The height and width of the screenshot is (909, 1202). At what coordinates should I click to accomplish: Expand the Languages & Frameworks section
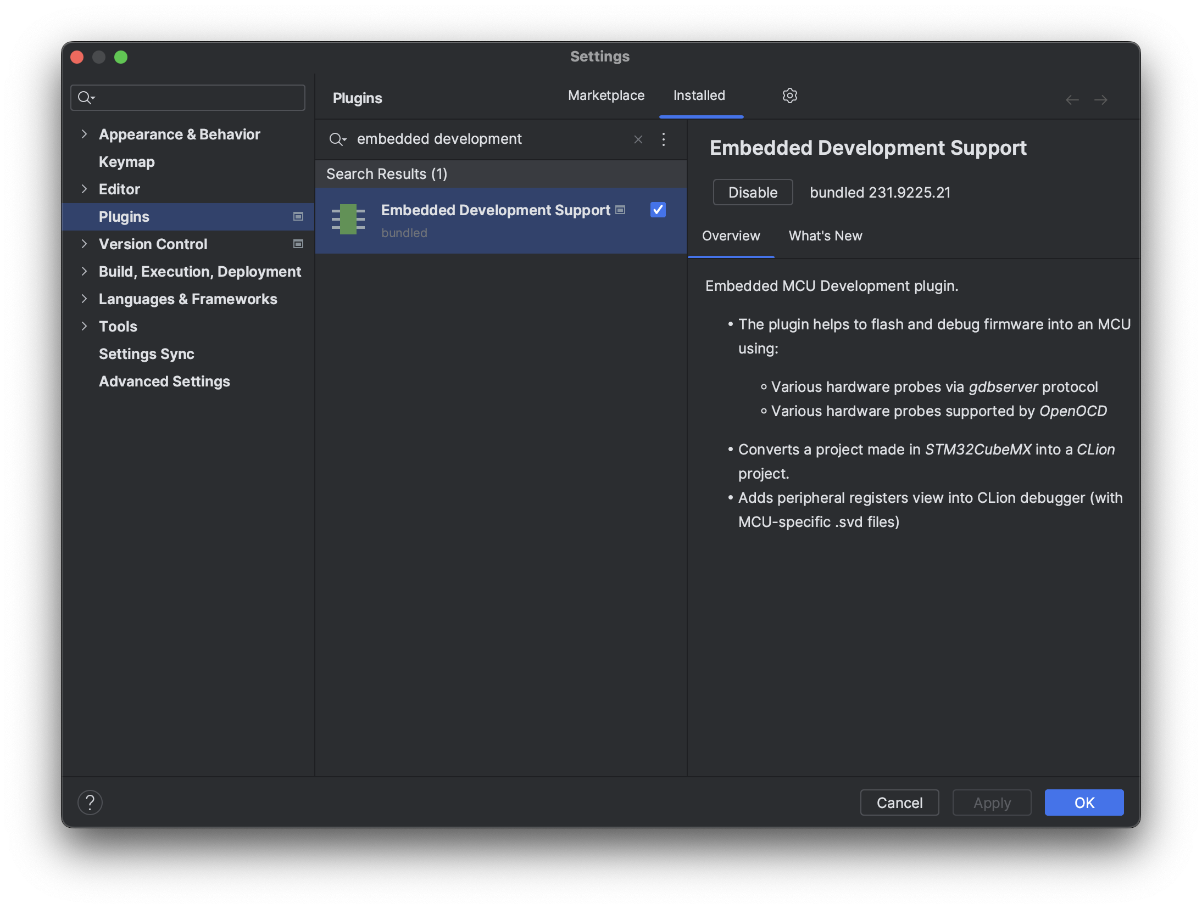coord(85,299)
